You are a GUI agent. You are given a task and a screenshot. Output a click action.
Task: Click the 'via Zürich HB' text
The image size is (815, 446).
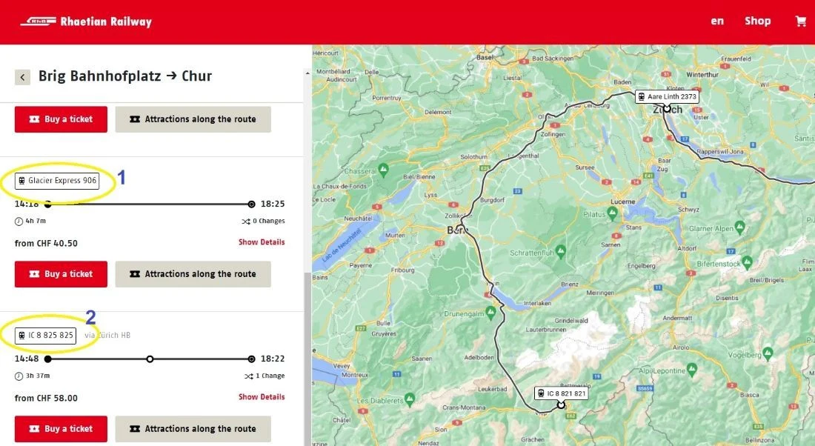pos(107,336)
